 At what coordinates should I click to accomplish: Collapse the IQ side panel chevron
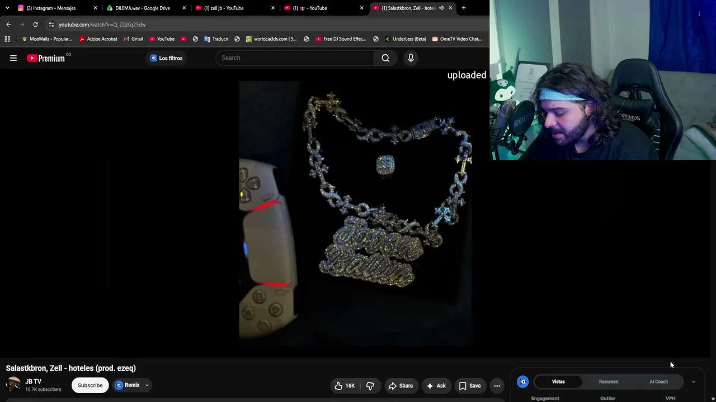tap(693, 382)
